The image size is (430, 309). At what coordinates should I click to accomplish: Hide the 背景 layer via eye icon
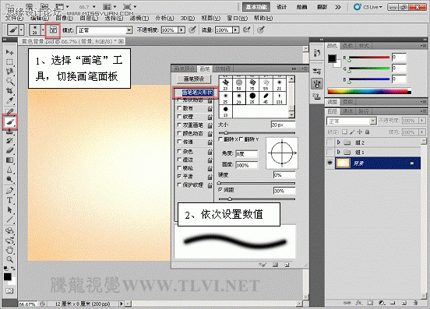[x=330, y=163]
